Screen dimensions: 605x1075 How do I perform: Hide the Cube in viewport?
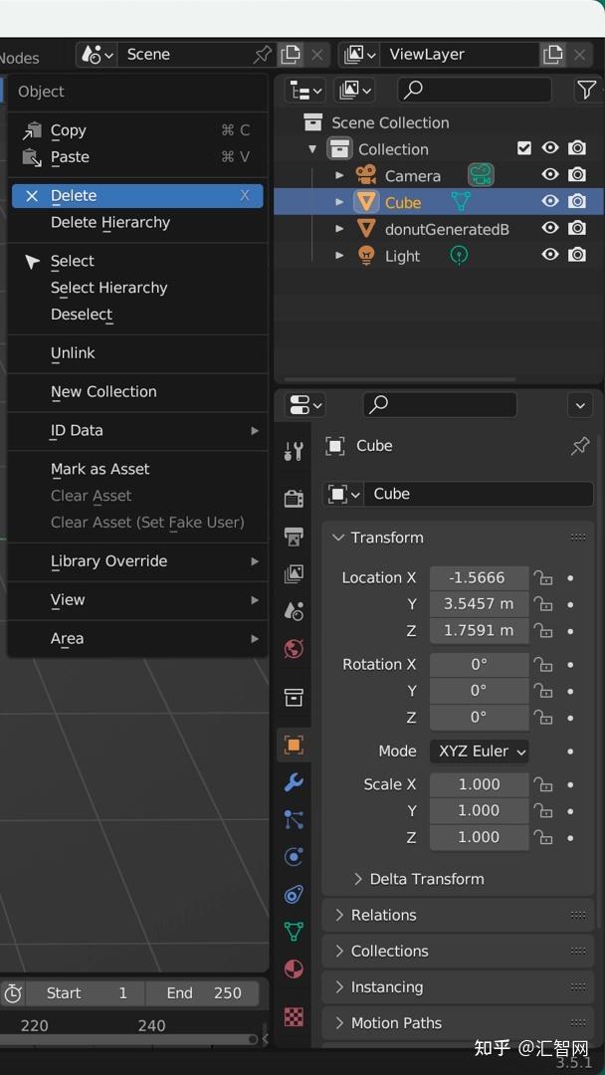point(550,202)
